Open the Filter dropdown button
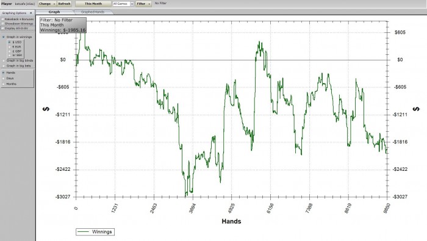The width and height of the screenshot is (427, 241). [143, 4]
